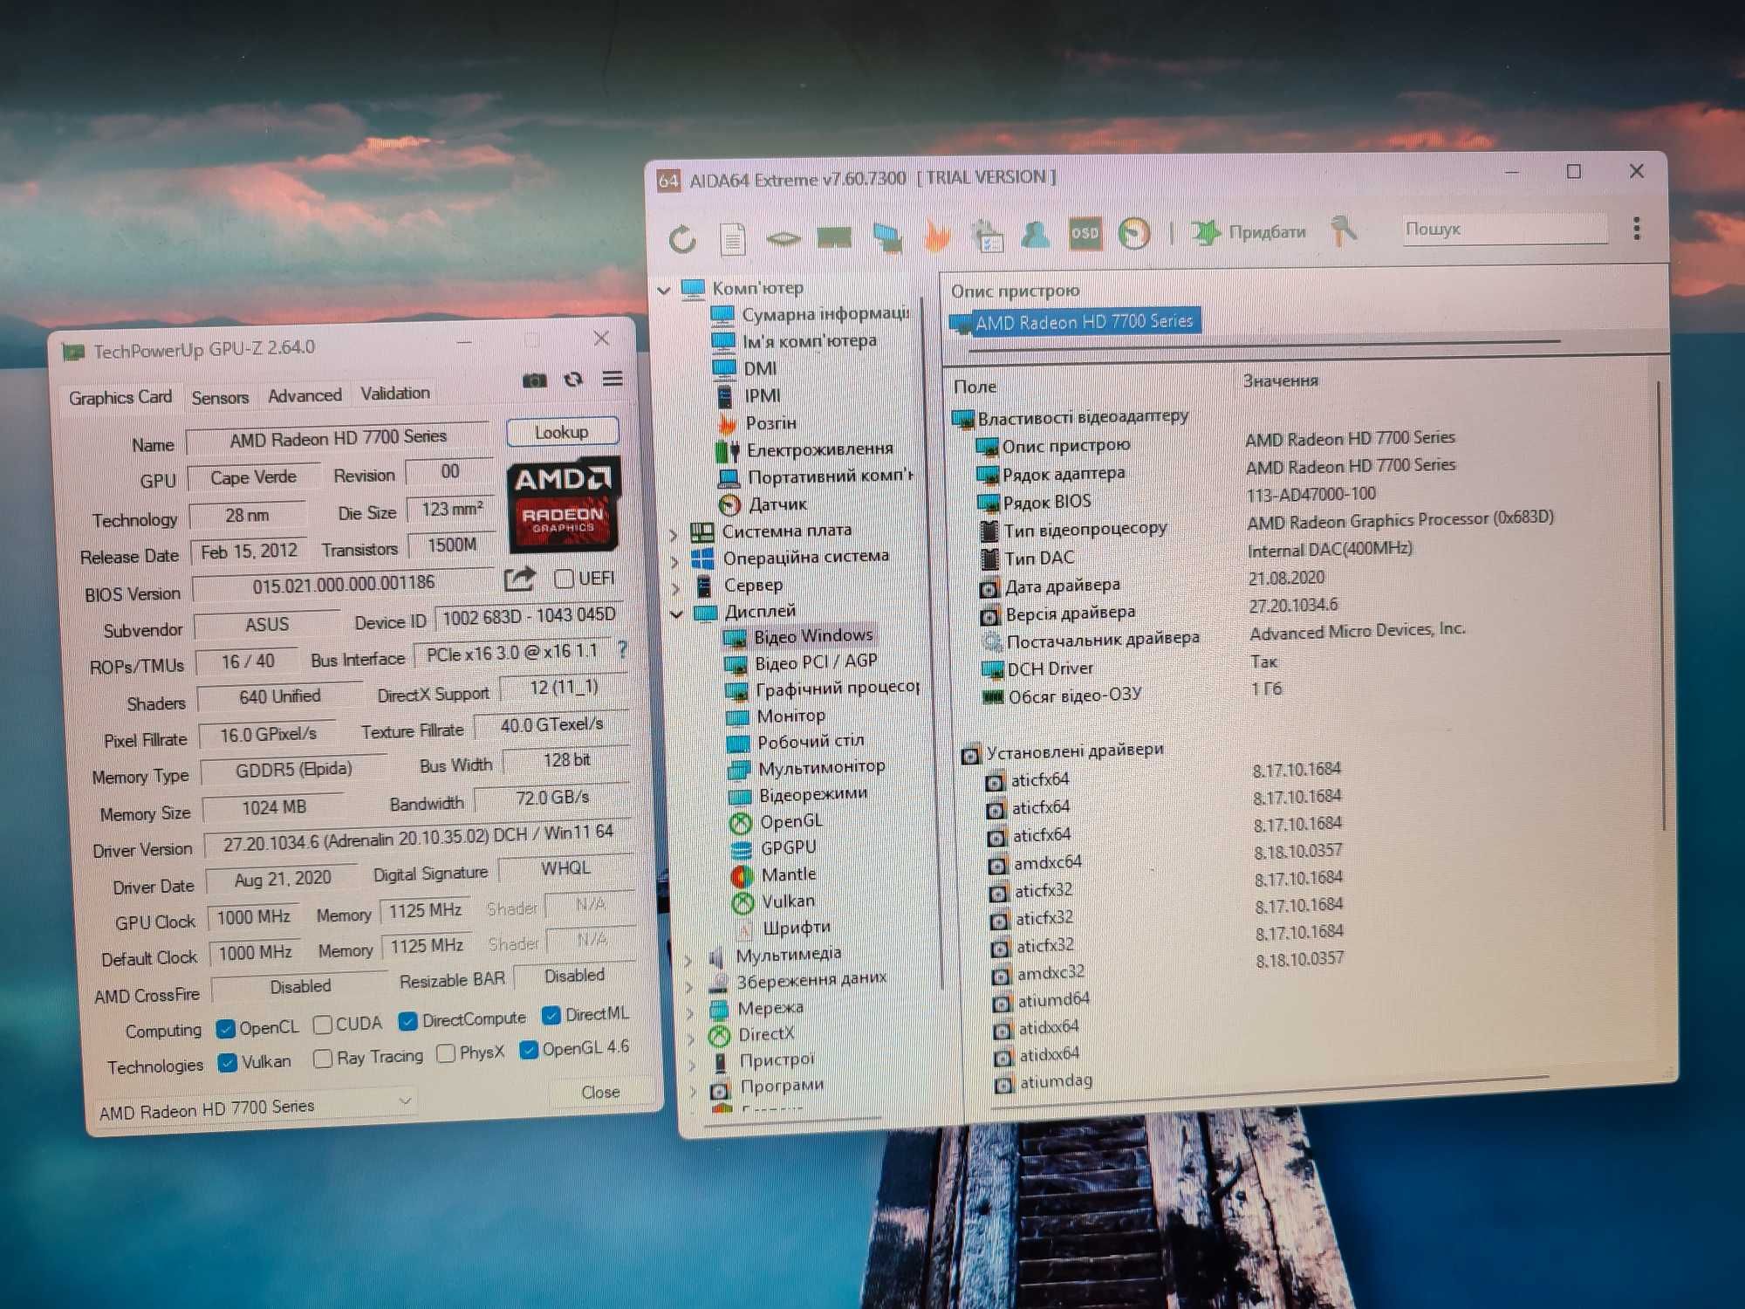
Task: Expand the Сервер tree node
Action: (x=676, y=588)
